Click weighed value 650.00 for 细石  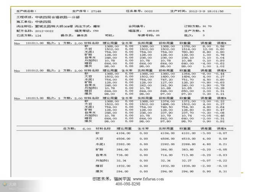188,91
